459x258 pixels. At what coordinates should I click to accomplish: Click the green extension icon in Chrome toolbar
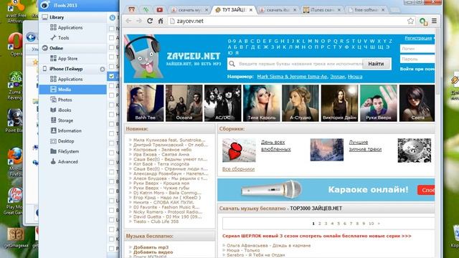coord(423,21)
